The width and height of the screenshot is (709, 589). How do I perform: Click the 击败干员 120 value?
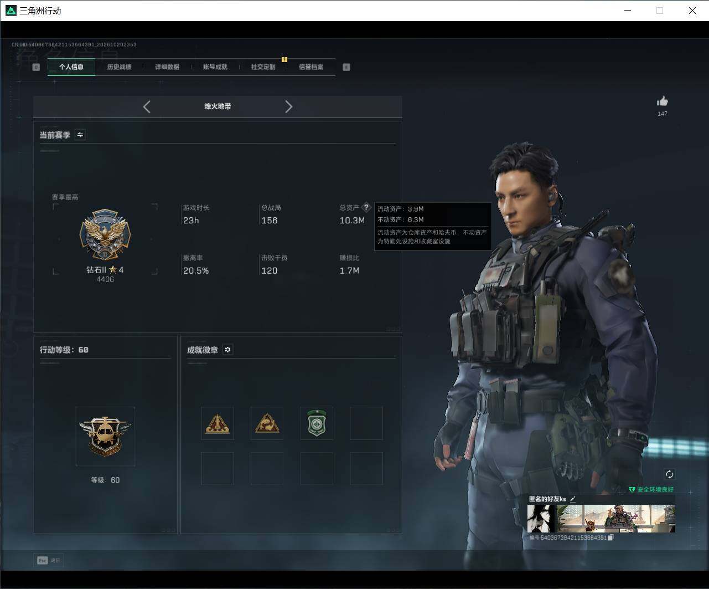[x=270, y=270]
